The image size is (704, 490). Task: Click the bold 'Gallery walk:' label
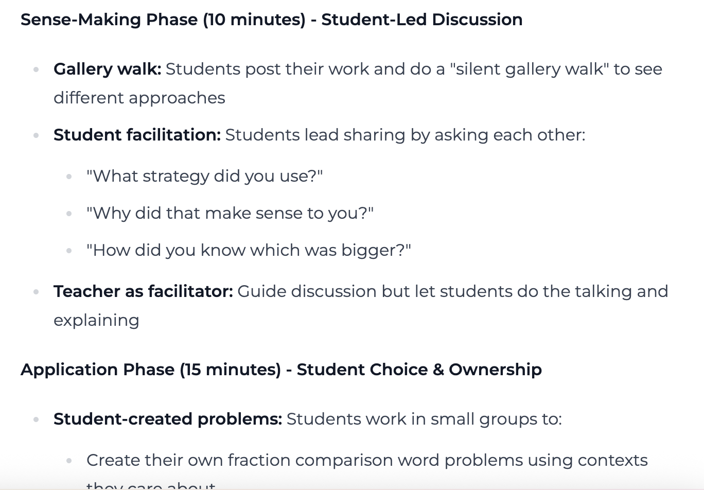tap(107, 69)
